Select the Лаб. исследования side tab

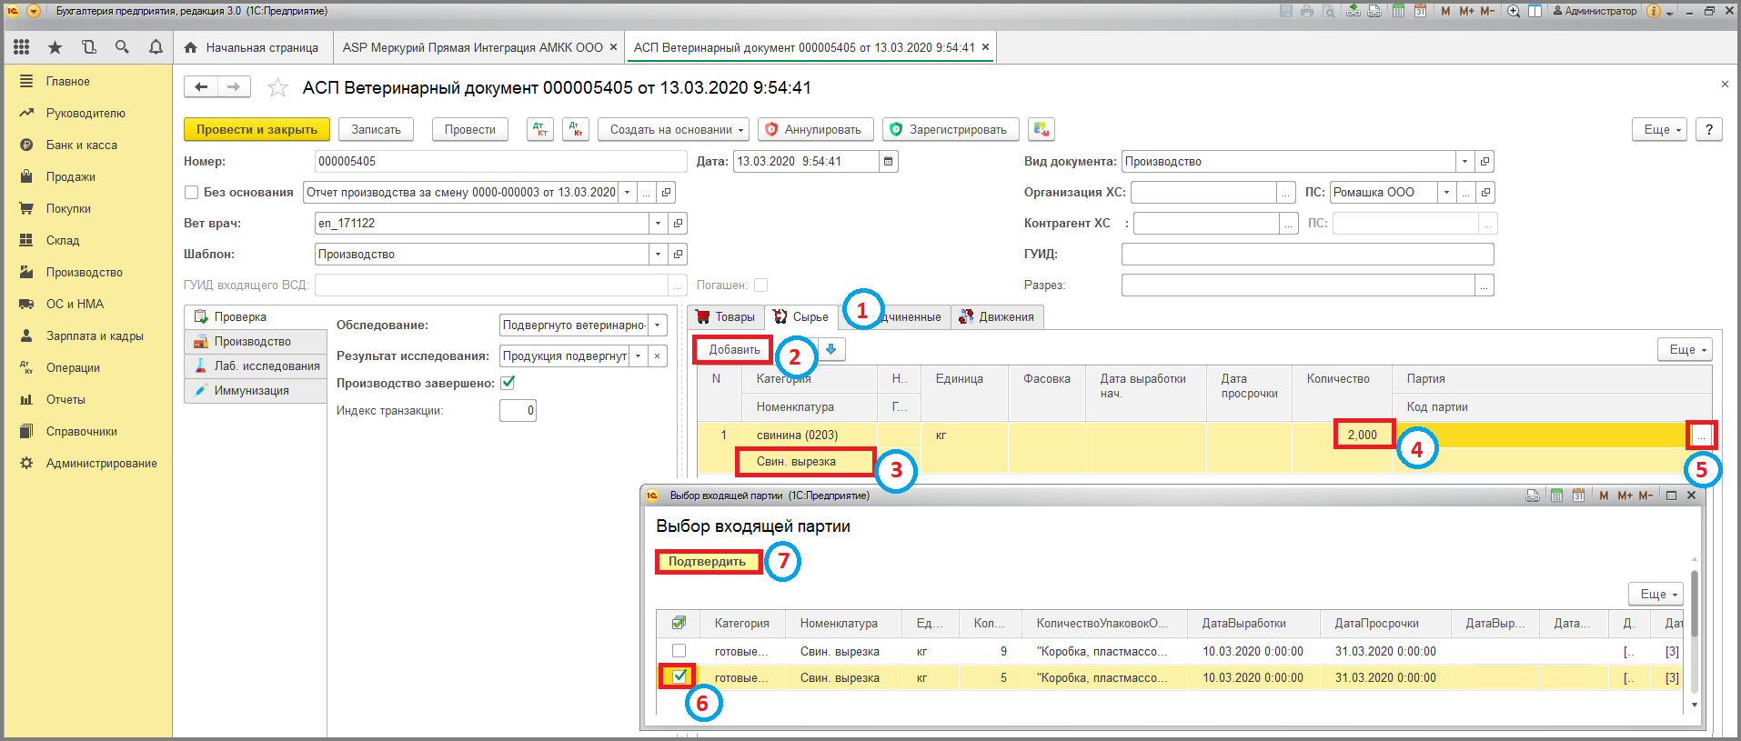pyautogui.click(x=256, y=365)
